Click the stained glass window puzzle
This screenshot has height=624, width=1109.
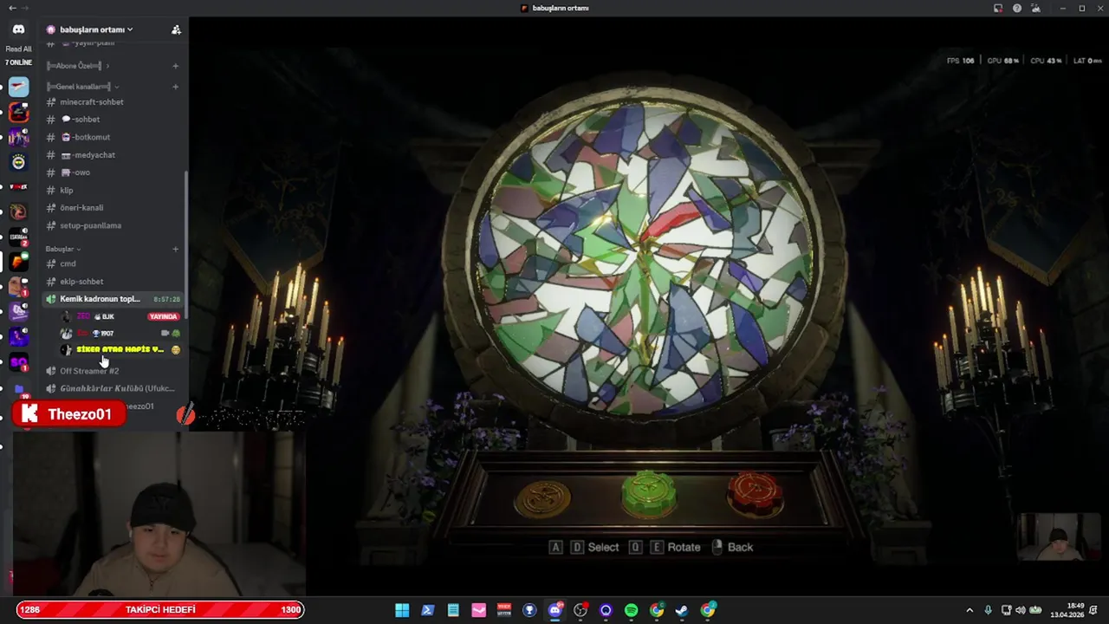(645, 260)
